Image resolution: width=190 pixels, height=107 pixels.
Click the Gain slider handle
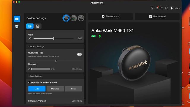point(53,38)
